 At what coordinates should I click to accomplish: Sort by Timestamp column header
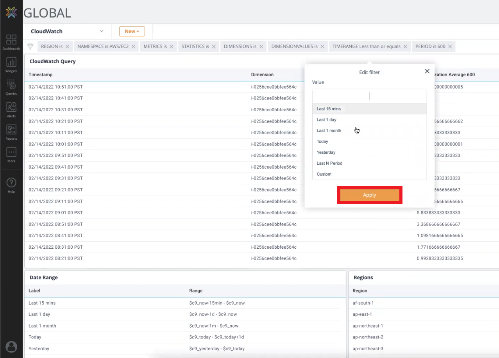coord(41,75)
